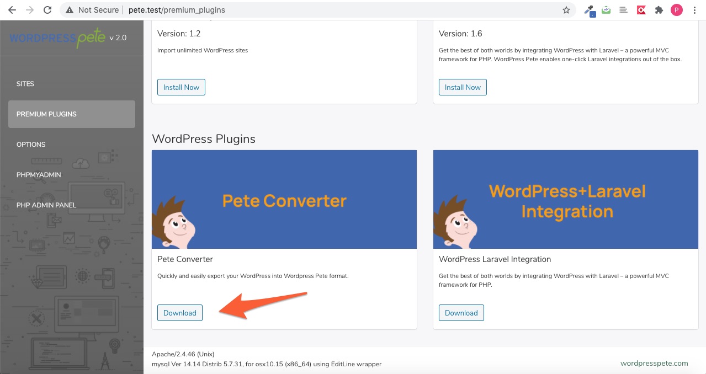Click the WordPress Pete logo
The image size is (706, 374).
[59, 39]
